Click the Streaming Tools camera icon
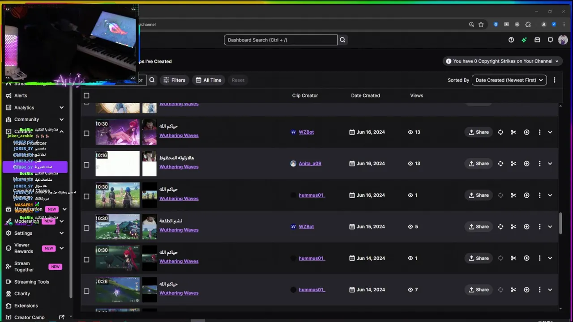The height and width of the screenshot is (322, 573). coord(9,282)
